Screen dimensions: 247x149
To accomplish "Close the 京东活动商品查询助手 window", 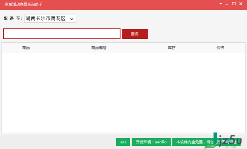I will pyautogui.click(x=241, y=4).
